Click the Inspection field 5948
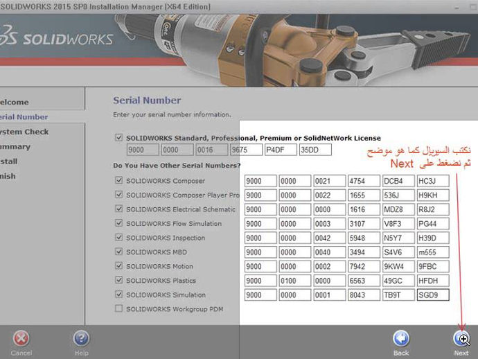 pos(364,238)
